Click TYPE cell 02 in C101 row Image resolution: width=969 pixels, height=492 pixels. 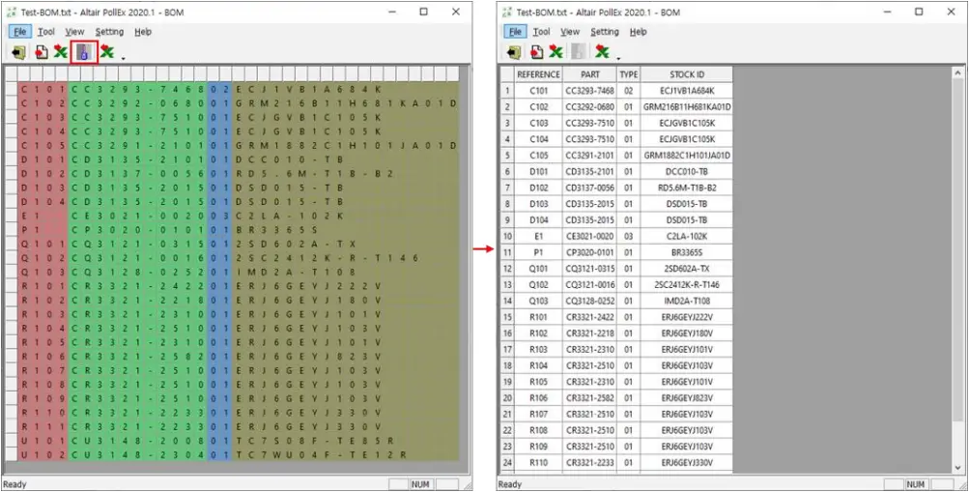tap(629, 91)
